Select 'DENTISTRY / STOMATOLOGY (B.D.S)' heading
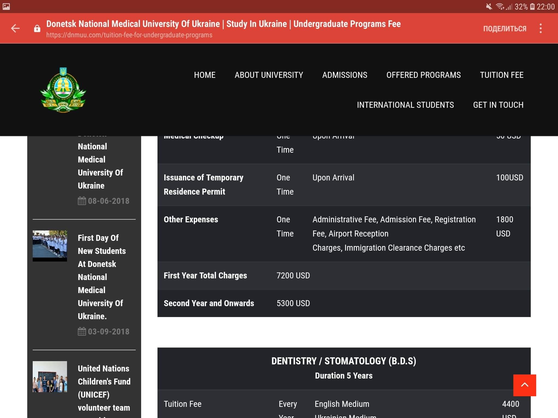558x418 pixels. coord(344,361)
